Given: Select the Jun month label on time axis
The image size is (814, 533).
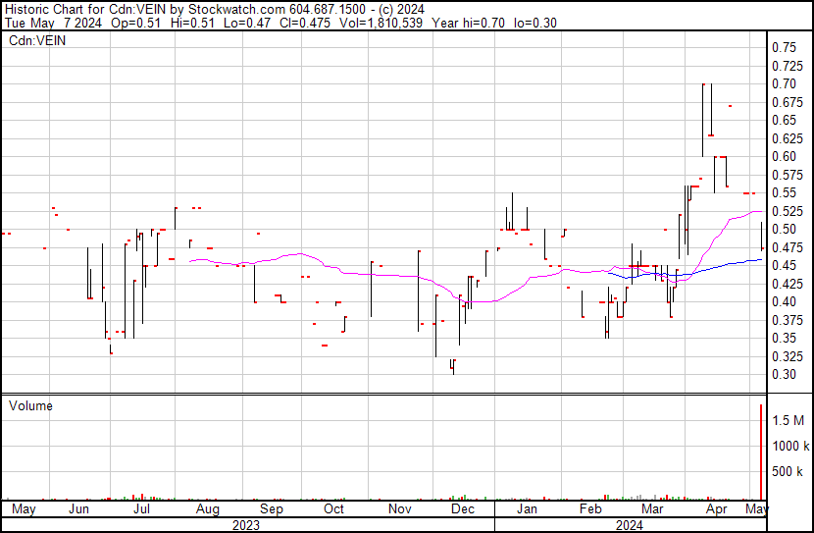Looking at the screenshot, I should click(79, 509).
